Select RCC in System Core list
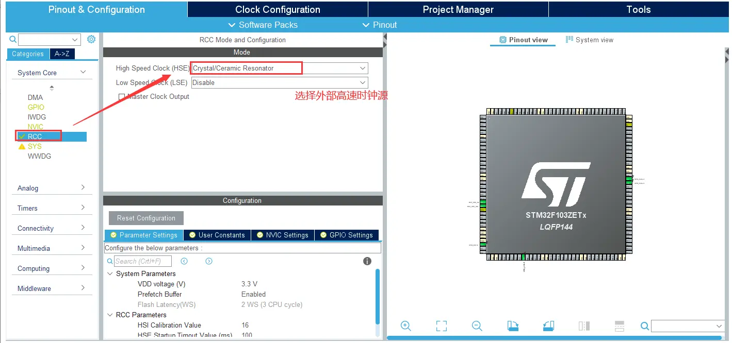Image resolution: width=732 pixels, height=343 pixels. [x=51, y=136]
